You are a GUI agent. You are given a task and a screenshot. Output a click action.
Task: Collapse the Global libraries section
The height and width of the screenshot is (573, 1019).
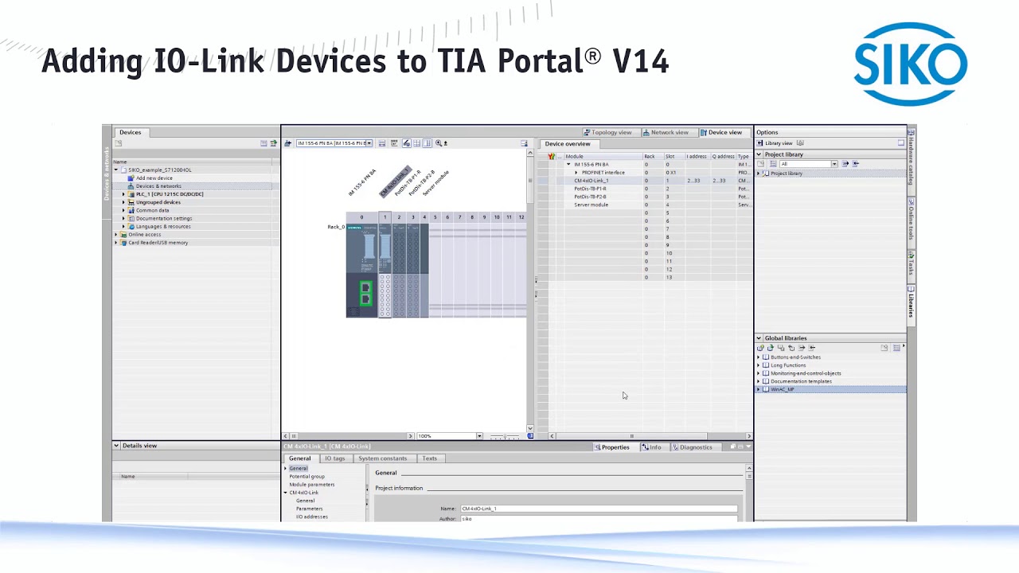759,338
